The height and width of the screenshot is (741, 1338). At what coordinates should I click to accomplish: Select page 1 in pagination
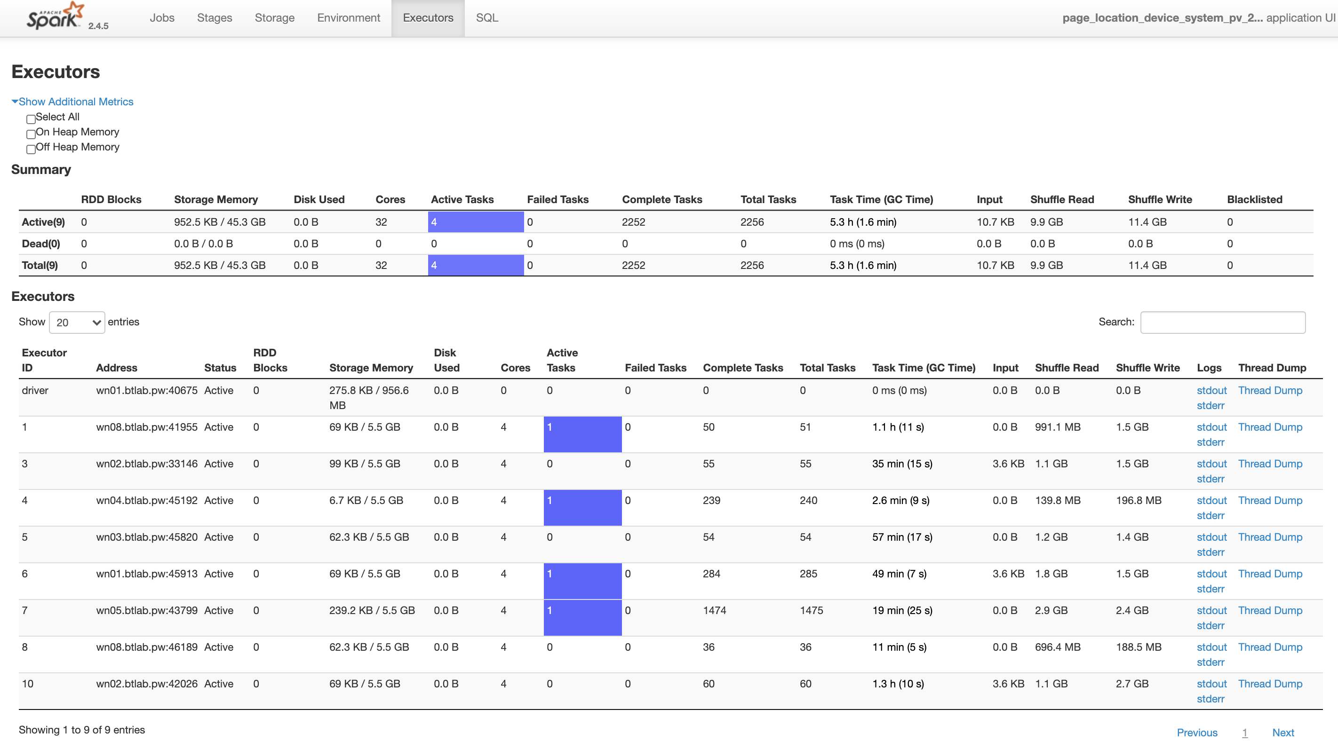[1244, 733]
